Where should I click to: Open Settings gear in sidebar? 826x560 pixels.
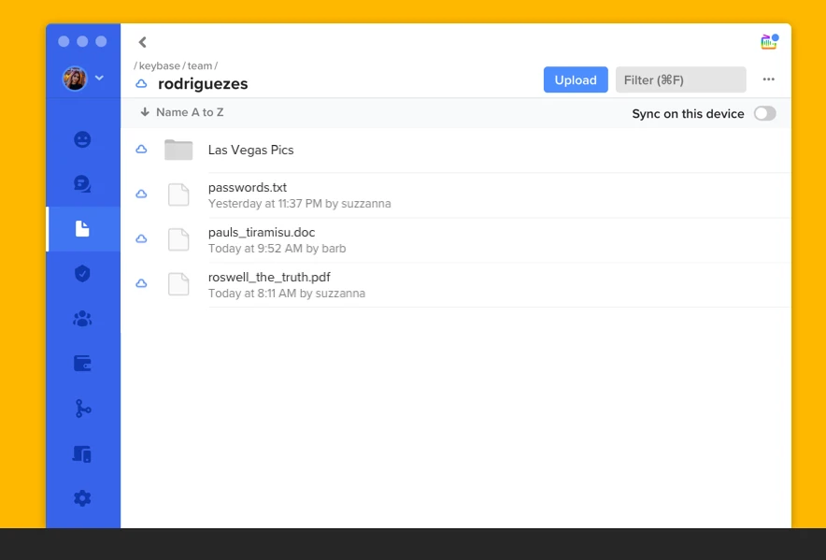tap(82, 498)
